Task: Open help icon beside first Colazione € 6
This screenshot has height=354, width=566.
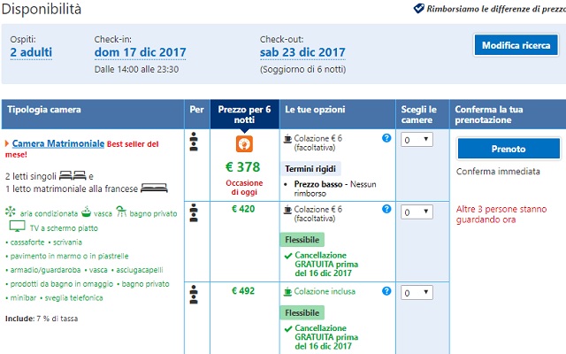Action: 386,138
